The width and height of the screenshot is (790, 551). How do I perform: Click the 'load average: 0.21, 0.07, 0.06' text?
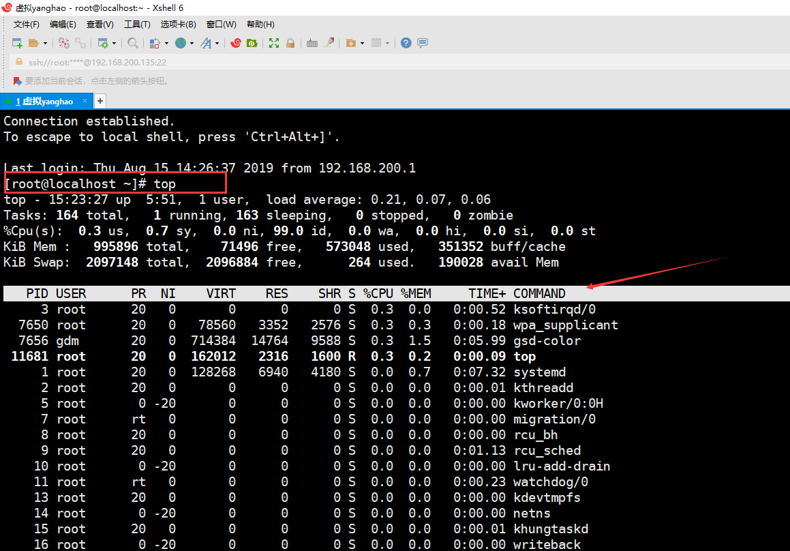tap(378, 200)
